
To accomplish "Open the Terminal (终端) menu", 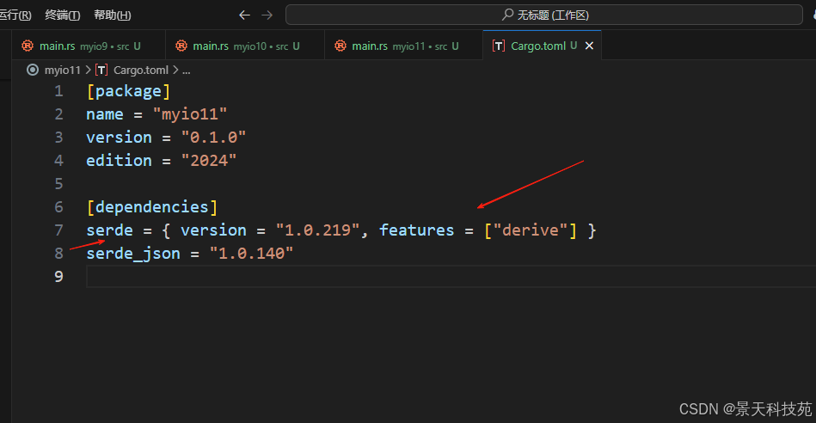I will click(63, 15).
